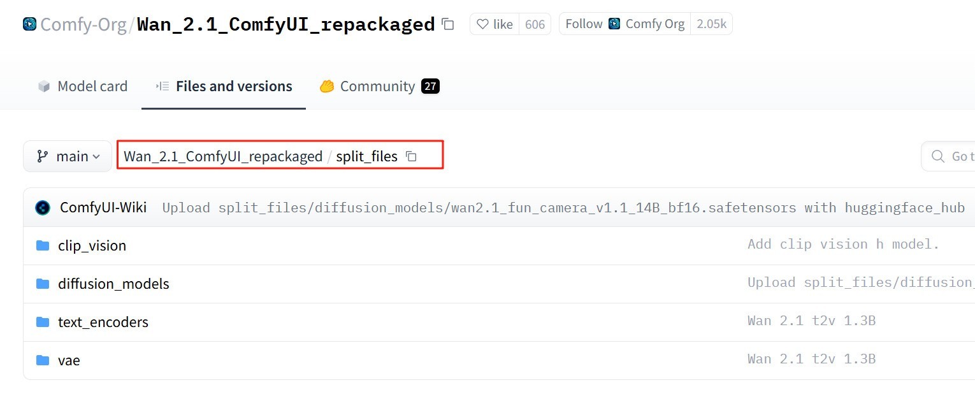975x415 pixels.
Task: Open the latest commit message link
Action: click(563, 208)
